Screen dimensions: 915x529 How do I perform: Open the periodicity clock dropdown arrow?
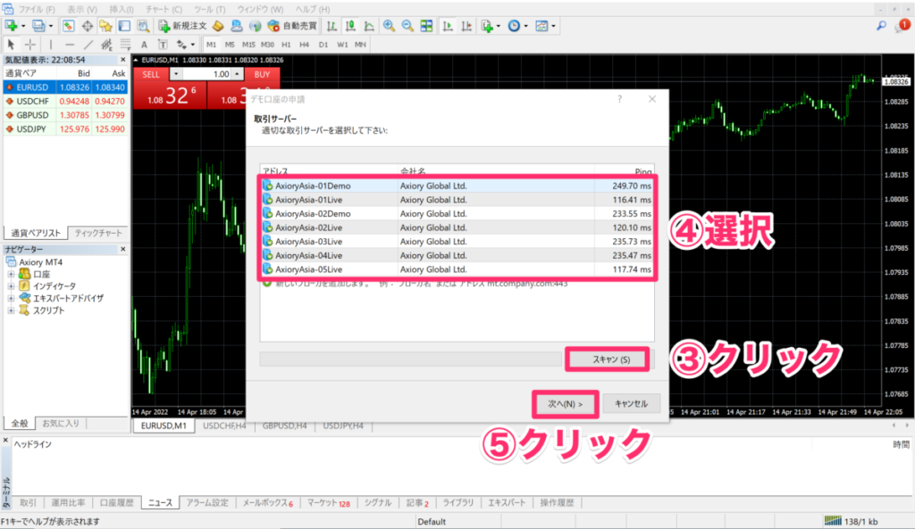tap(525, 26)
